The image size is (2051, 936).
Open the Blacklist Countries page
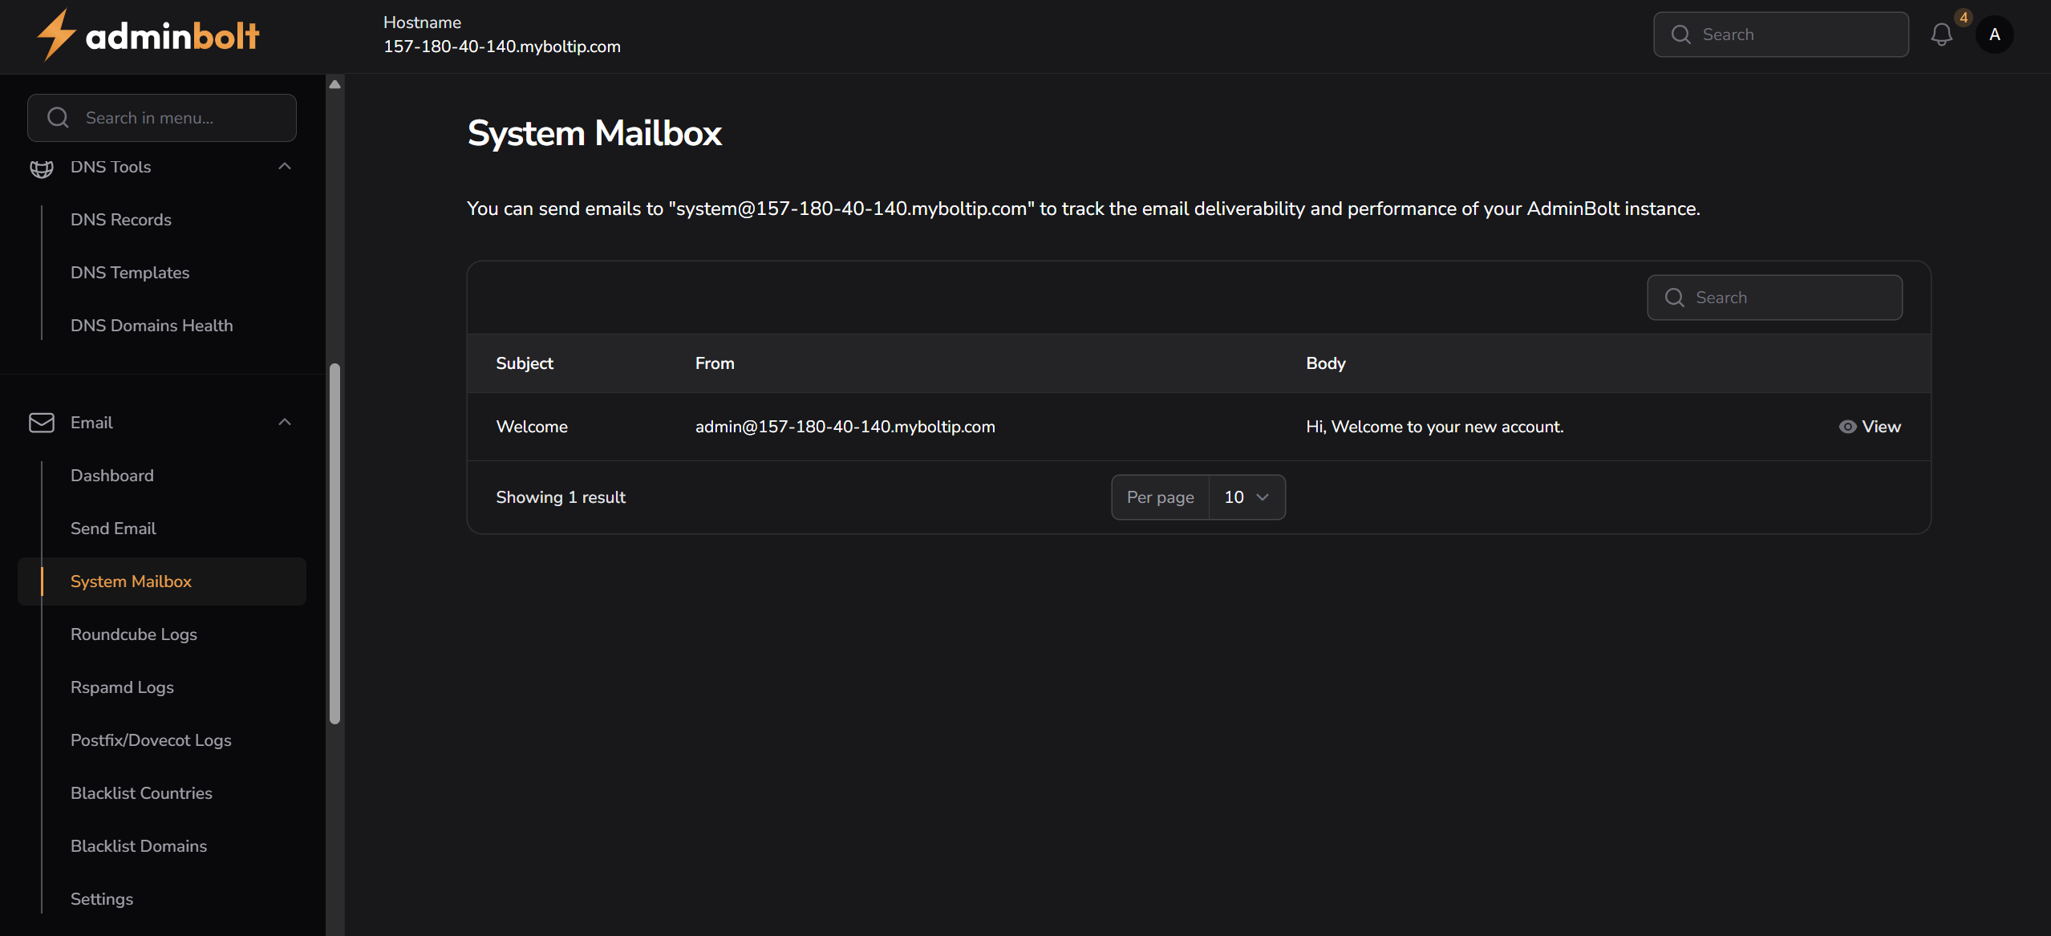point(141,792)
